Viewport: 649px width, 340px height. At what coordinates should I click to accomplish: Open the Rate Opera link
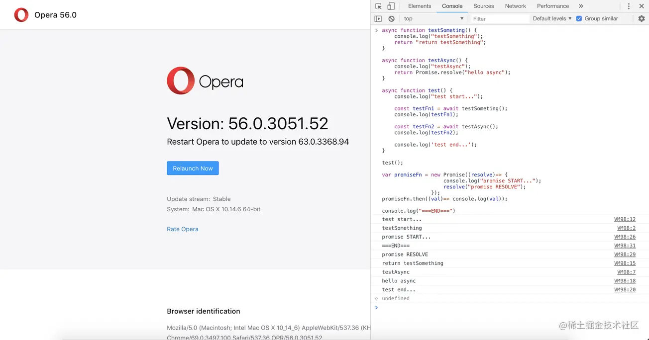coord(183,229)
